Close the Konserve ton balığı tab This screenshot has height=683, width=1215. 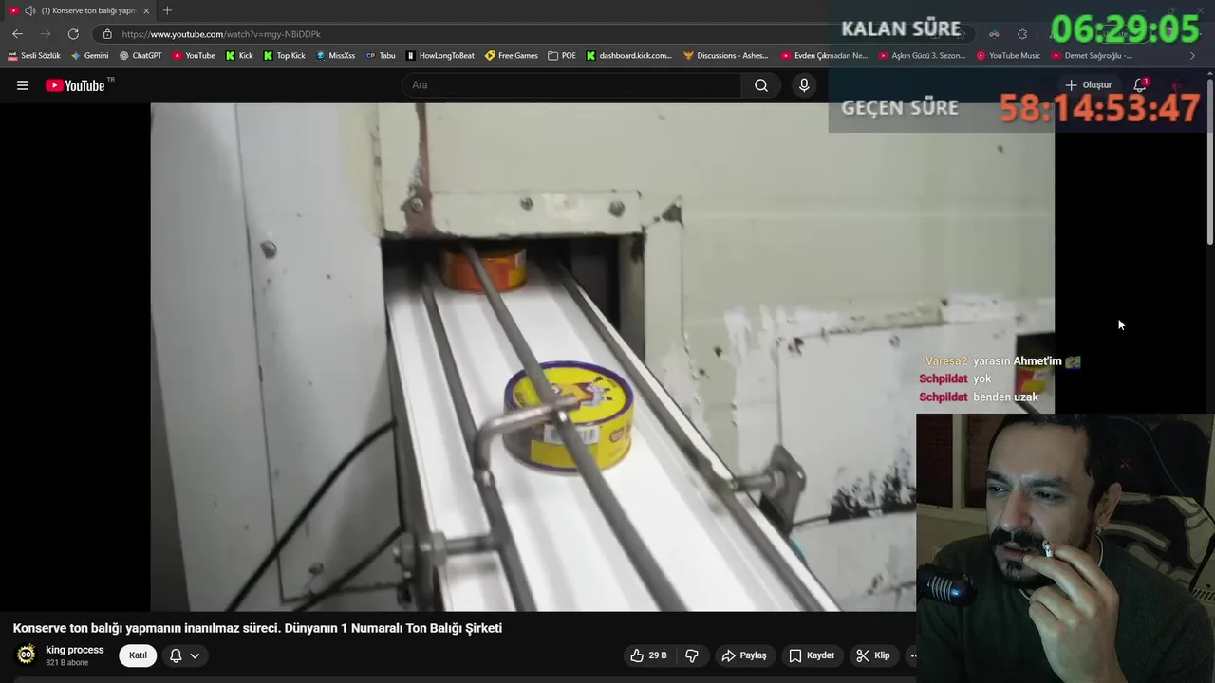pos(146,10)
